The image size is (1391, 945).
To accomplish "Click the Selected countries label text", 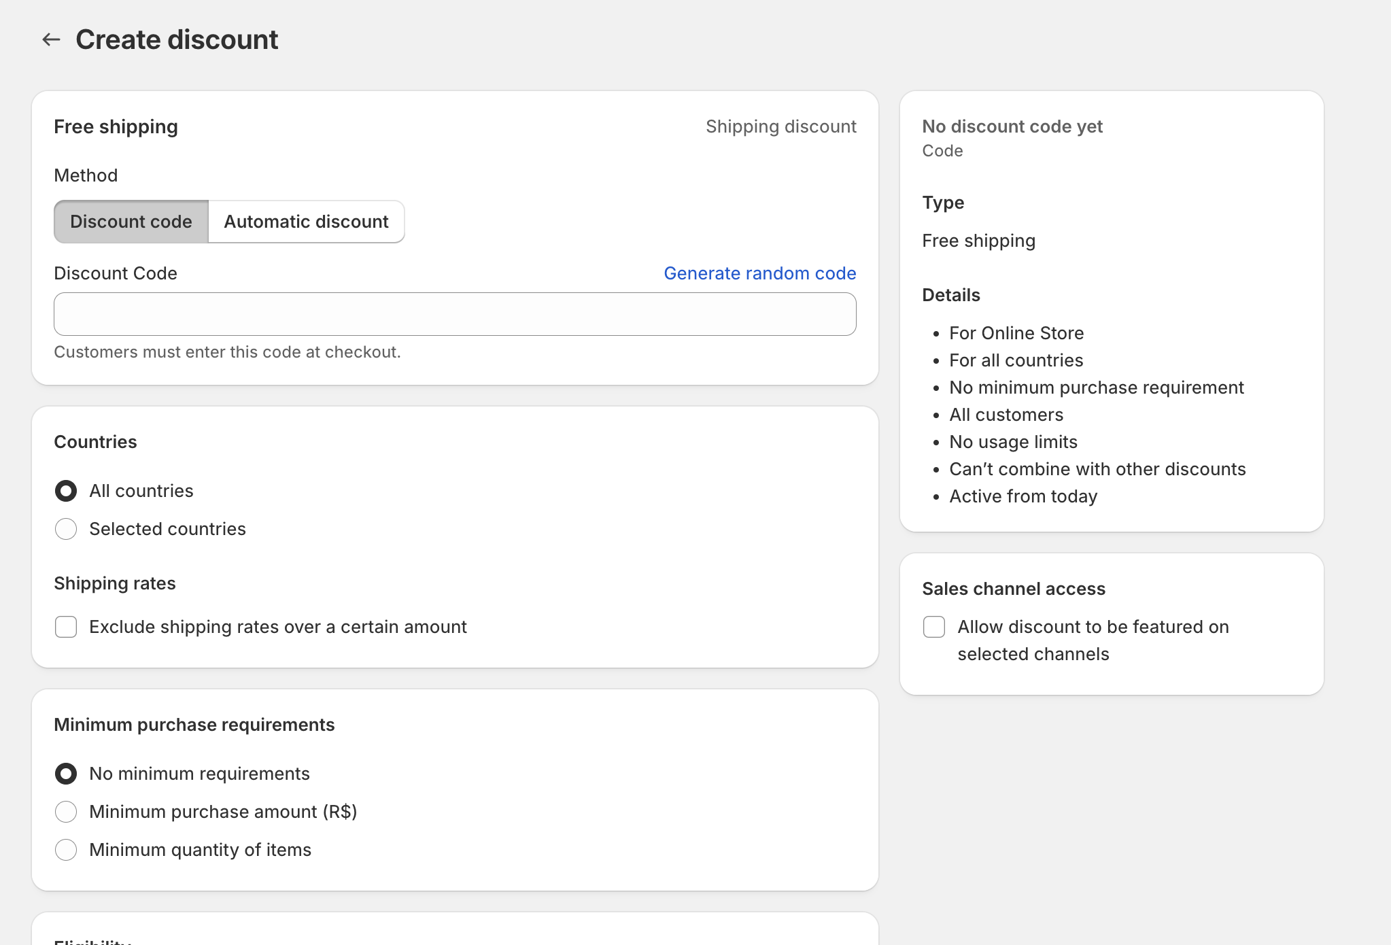I will pyautogui.click(x=167, y=529).
